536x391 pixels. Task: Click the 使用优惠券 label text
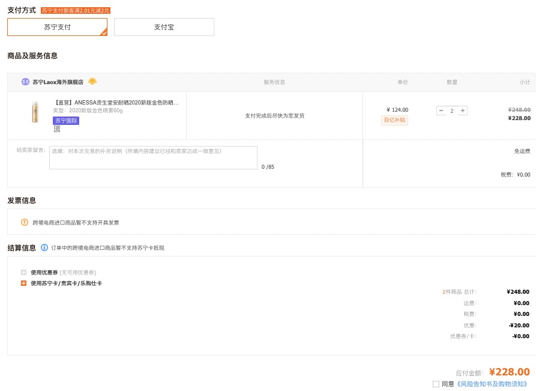(44, 272)
